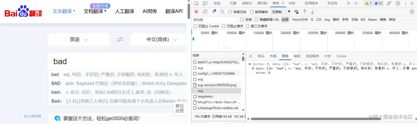
Task: Filter requests by Fetch/XHR
Action: [x=300, y=20]
